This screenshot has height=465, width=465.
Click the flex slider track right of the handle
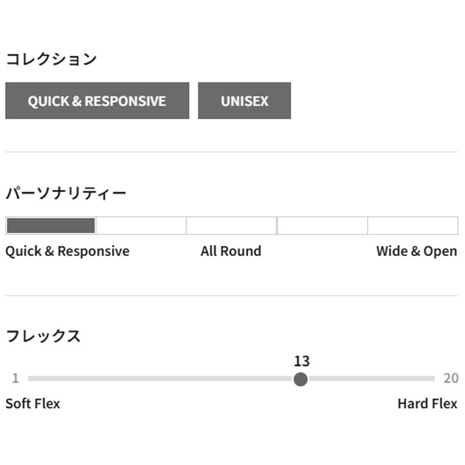371,379
